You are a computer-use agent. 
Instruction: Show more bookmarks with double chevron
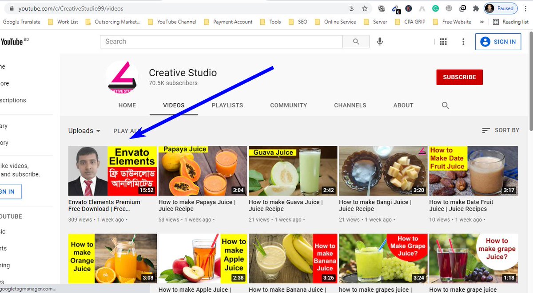(x=482, y=22)
